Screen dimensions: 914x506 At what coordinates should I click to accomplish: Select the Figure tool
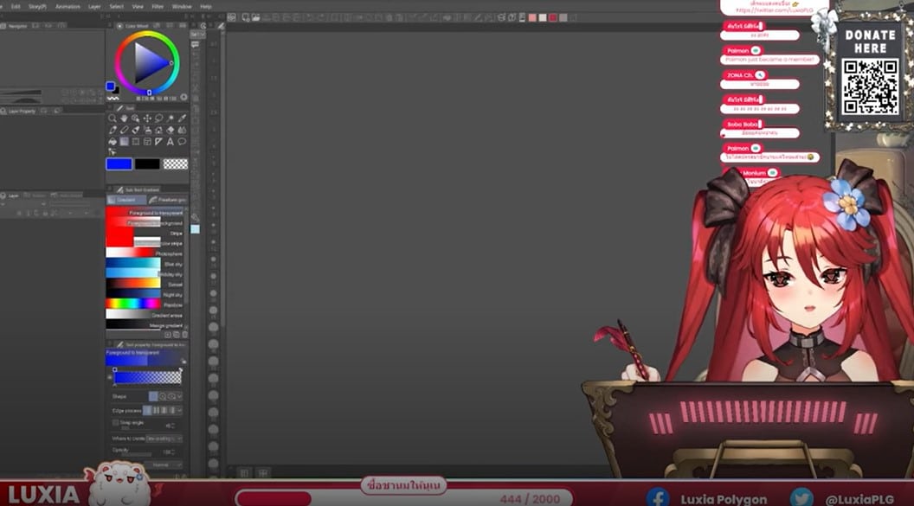pyautogui.click(x=135, y=142)
